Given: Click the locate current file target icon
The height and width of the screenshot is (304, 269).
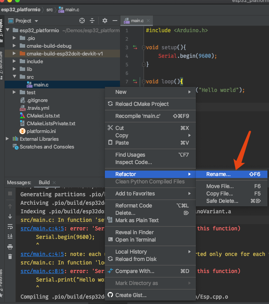Looking at the screenshot, I should [82, 21].
